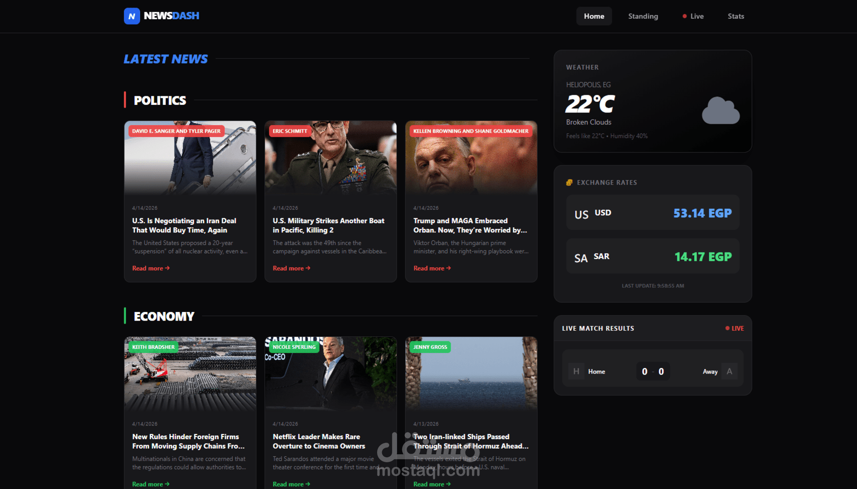Click the cloud icon in the weather widget
This screenshot has height=489, width=857.
pos(721,110)
